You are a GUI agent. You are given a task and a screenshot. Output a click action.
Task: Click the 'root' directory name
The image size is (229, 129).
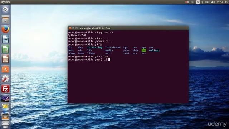pos(126,53)
